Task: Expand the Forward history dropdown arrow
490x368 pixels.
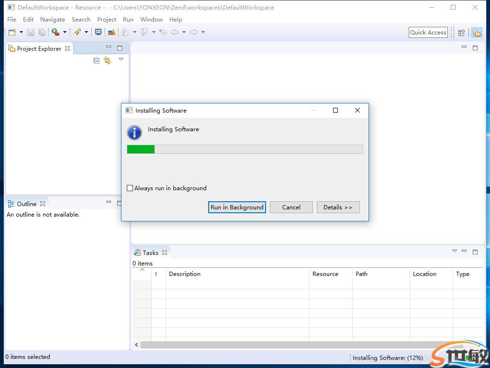Action: tap(203, 32)
